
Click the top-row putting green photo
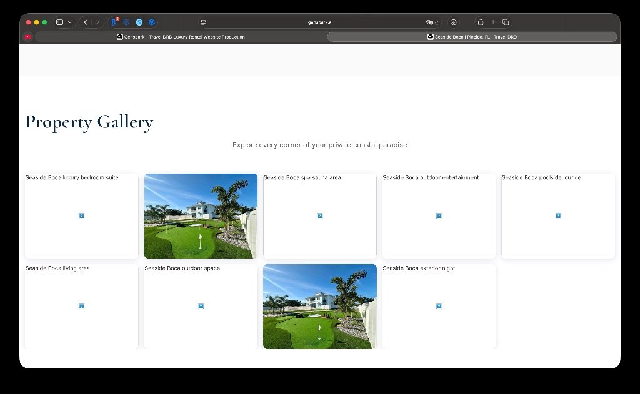point(201,216)
